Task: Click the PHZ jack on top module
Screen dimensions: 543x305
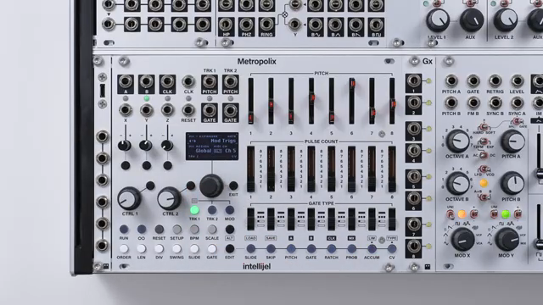Action: (x=246, y=25)
